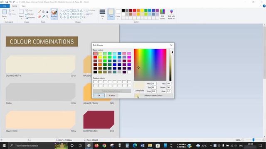Select Color 1 in the ribbon
The width and height of the screenshot is (266, 149).
111,14
